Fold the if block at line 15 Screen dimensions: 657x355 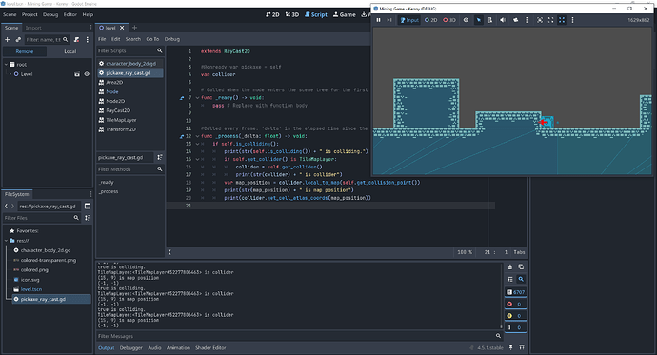coord(197,159)
